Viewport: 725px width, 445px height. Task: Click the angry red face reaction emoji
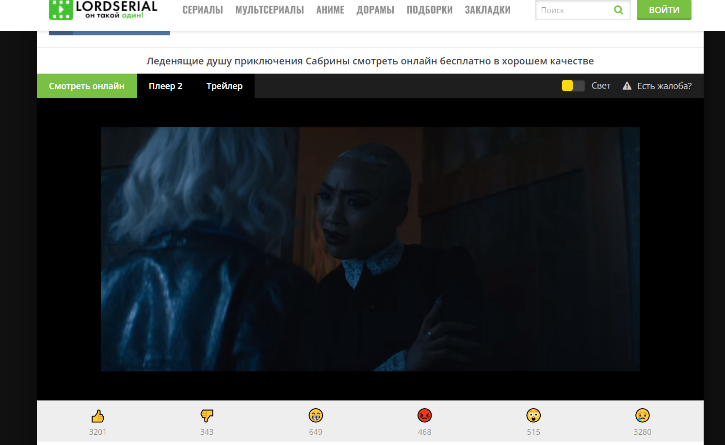[x=425, y=415]
